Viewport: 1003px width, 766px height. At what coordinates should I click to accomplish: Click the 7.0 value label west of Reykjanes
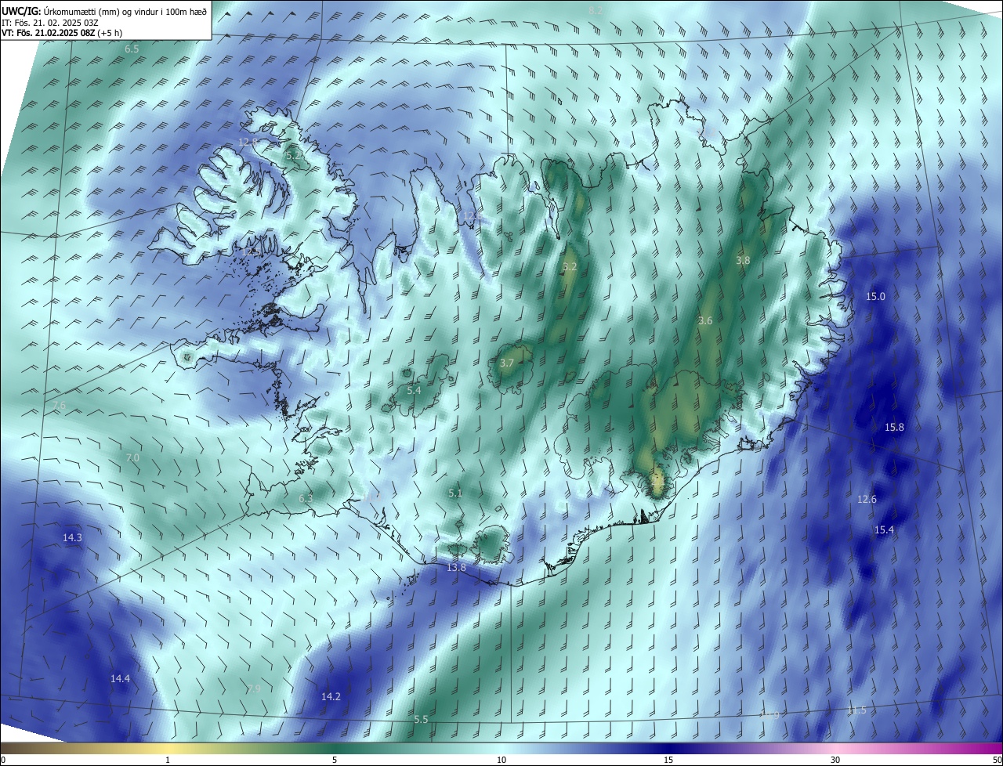click(x=132, y=457)
